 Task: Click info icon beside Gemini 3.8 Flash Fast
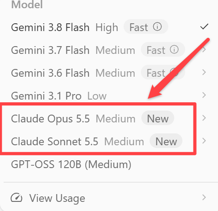[157, 26]
